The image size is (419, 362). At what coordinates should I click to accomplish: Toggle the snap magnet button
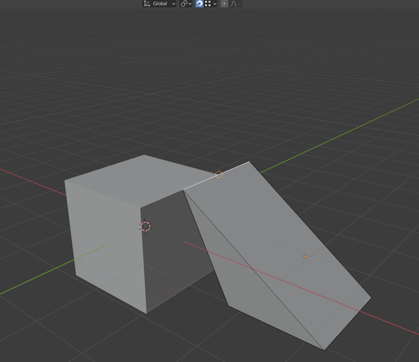(199, 4)
